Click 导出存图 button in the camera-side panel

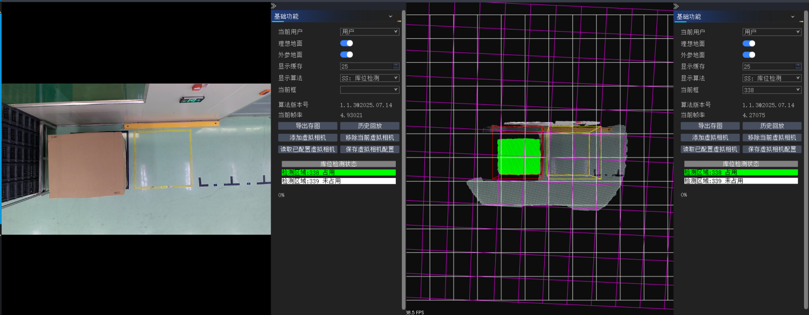tap(307, 126)
